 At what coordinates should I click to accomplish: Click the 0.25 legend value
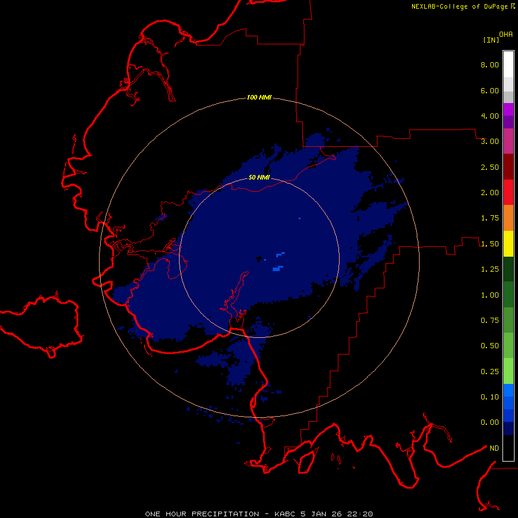490,372
